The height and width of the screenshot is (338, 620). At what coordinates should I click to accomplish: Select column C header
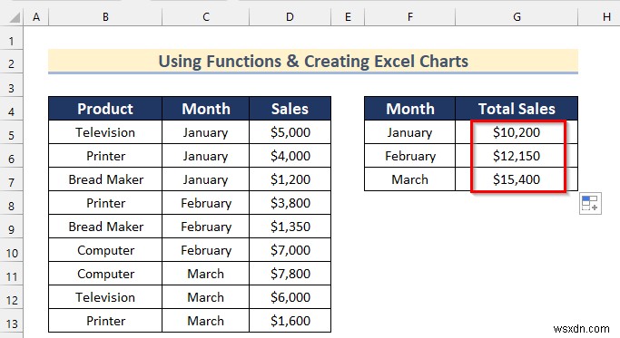pyautogui.click(x=206, y=17)
